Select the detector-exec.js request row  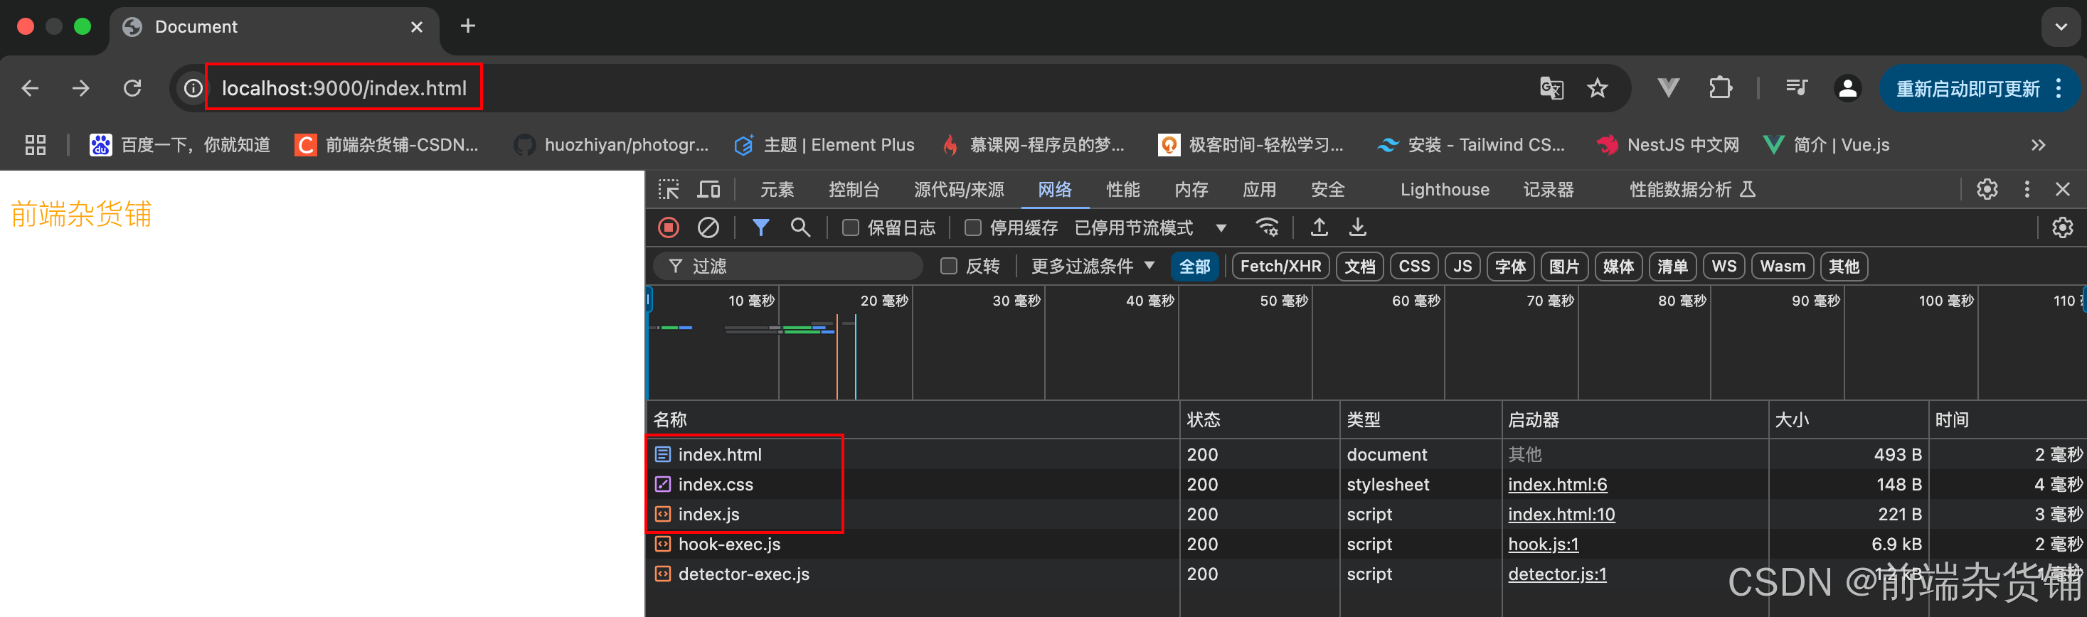tap(1366, 574)
